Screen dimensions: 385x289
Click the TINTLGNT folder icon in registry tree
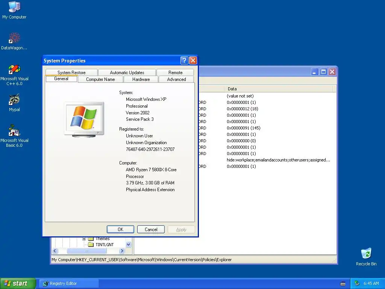(91, 245)
